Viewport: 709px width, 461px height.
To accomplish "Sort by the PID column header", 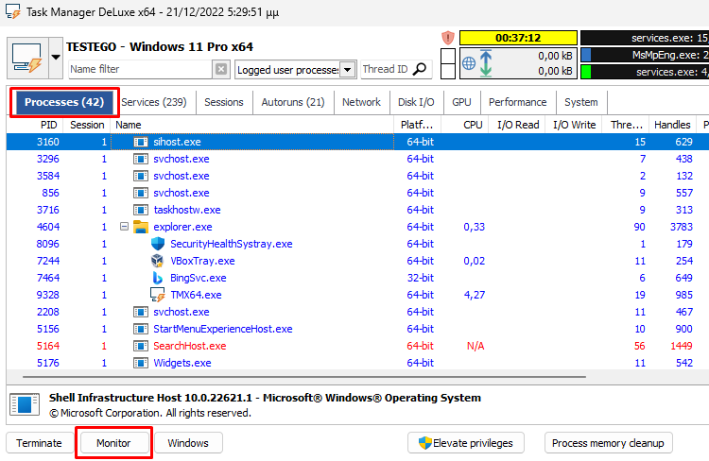I will [49, 125].
